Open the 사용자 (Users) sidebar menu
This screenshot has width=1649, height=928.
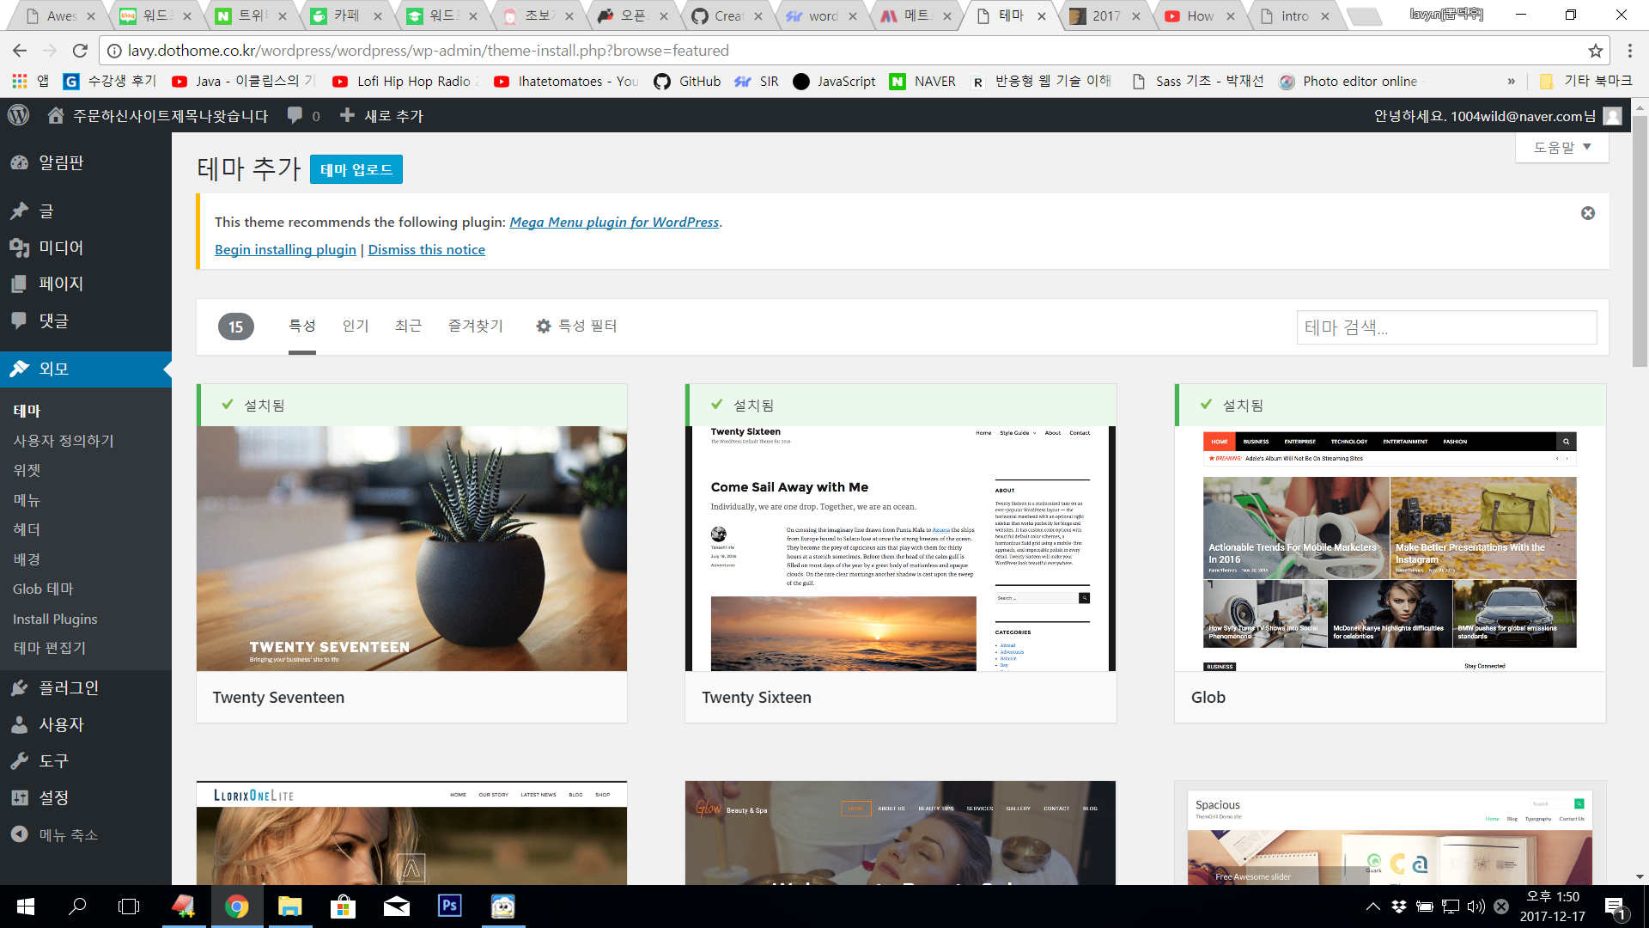[60, 724]
